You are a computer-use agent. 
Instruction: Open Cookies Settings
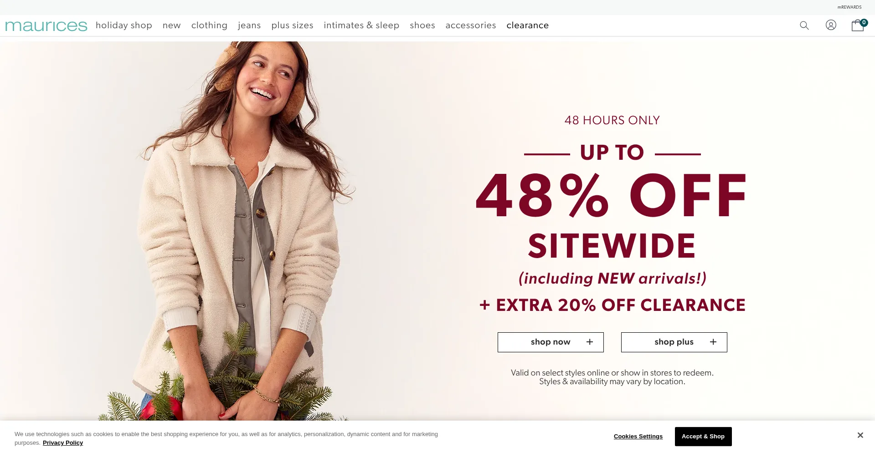pyautogui.click(x=638, y=437)
